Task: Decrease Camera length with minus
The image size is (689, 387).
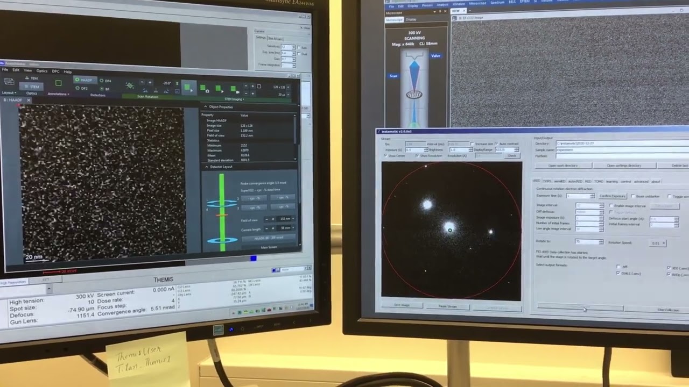Action: click(x=266, y=228)
